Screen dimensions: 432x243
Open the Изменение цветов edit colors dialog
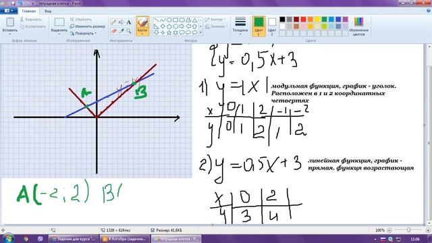[x=358, y=26]
